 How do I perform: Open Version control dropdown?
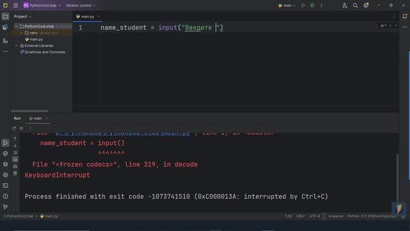tap(81, 5)
